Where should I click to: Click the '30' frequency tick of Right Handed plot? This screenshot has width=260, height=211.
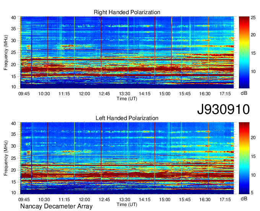tap(13, 41)
